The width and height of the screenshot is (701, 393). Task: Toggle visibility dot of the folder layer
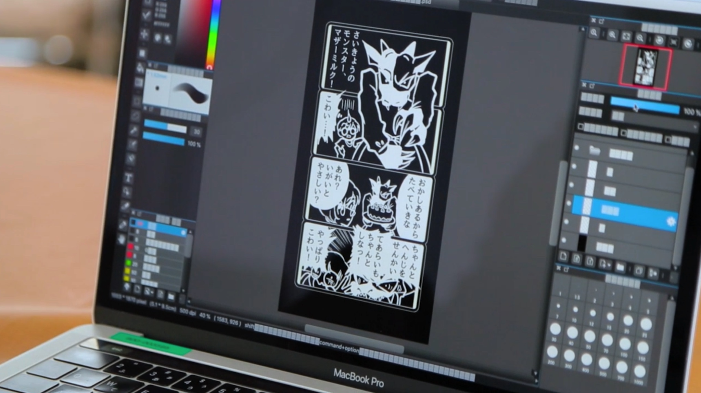[x=577, y=148]
